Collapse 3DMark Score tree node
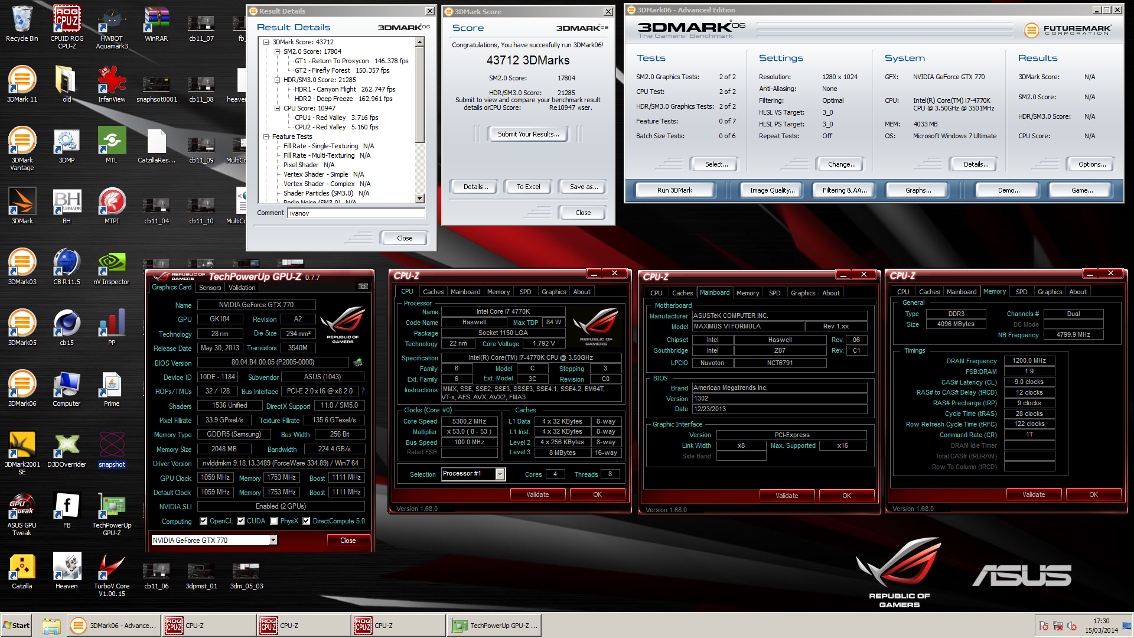This screenshot has height=638, width=1134. [266, 42]
